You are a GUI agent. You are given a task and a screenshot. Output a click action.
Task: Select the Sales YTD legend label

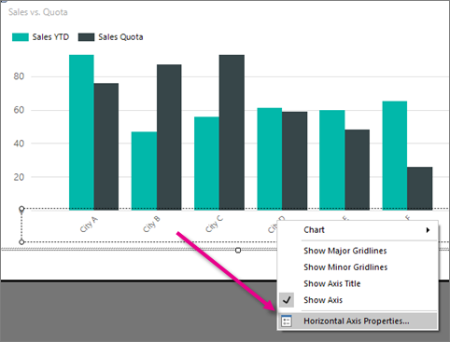point(50,37)
